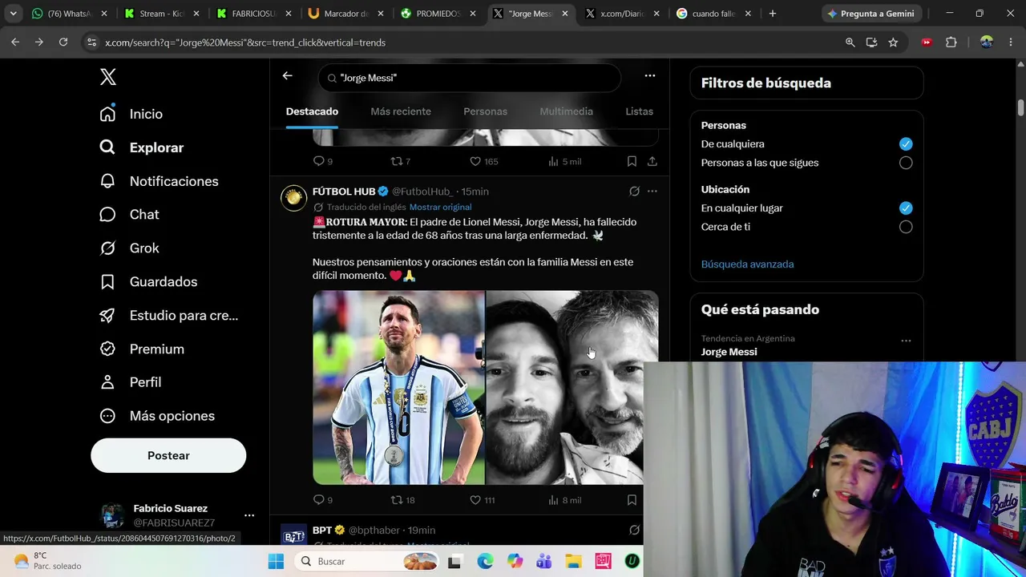The height and width of the screenshot is (577, 1026).
Task: Open account menu next to Fabricio Suarez
Action: (249, 515)
